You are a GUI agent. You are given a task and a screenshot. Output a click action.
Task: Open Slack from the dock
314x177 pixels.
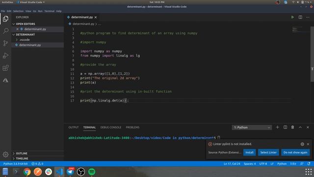(49, 172)
